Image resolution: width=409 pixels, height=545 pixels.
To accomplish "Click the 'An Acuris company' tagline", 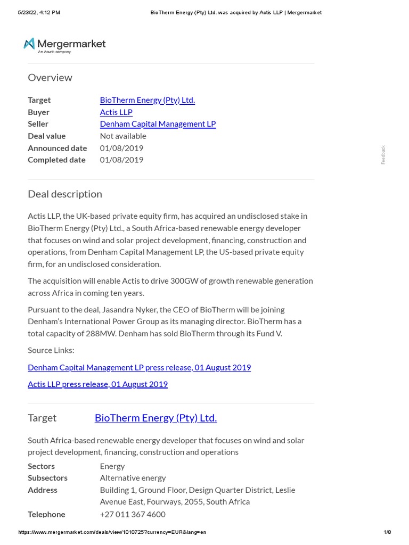I will (54, 52).
